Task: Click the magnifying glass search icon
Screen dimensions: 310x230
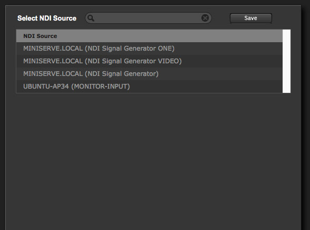Action: [x=91, y=18]
